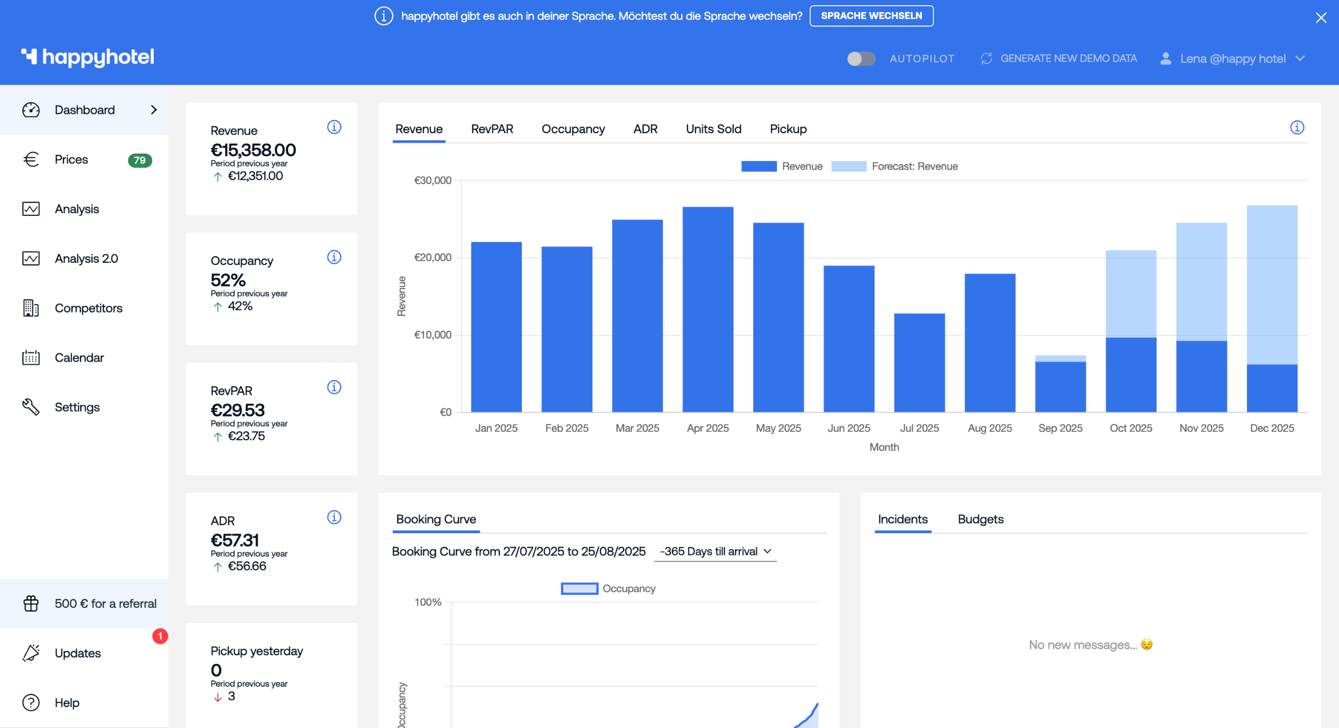Viewport: 1339px width, 728px height.
Task: Open the Budgets tab
Action: click(980, 519)
